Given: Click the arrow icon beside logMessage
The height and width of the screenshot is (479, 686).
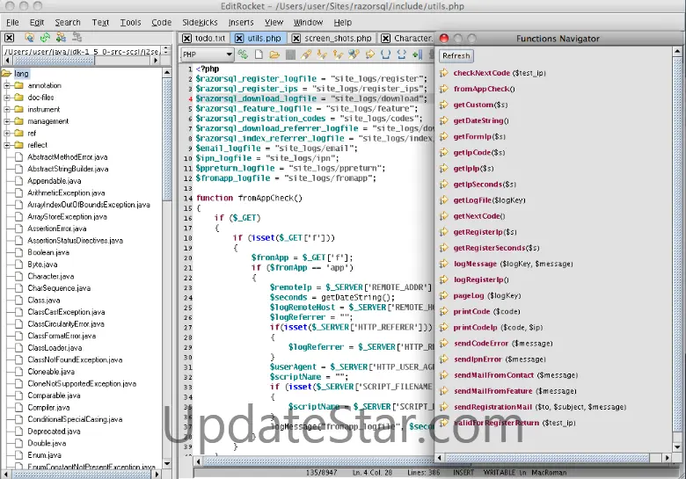Looking at the screenshot, I should pyautogui.click(x=444, y=264).
